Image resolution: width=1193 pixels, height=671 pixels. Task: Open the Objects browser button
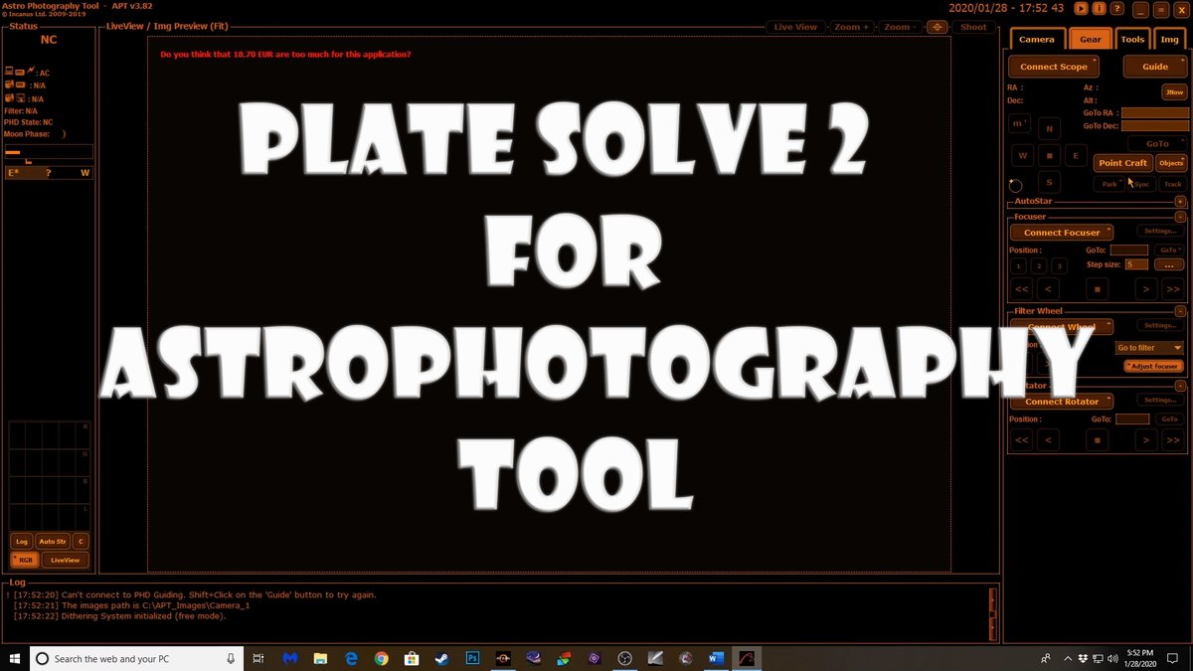point(1171,163)
